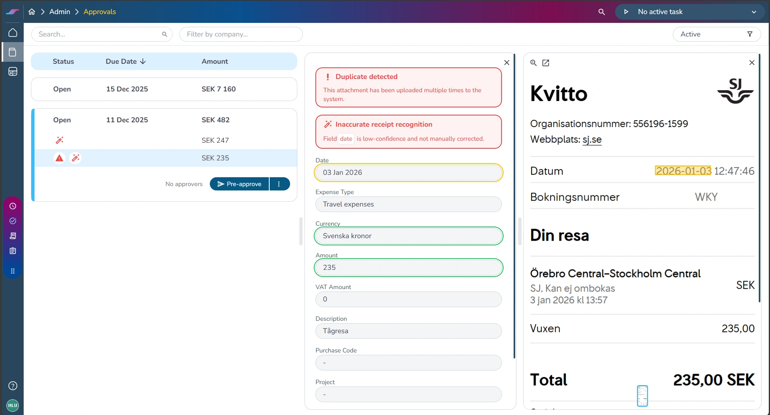Image resolution: width=770 pixels, height=415 pixels.
Task: Click the Filter by company field
Action: coord(241,34)
